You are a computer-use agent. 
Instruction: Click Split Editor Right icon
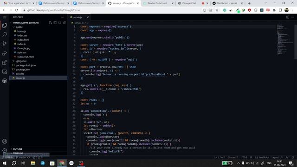288,17
